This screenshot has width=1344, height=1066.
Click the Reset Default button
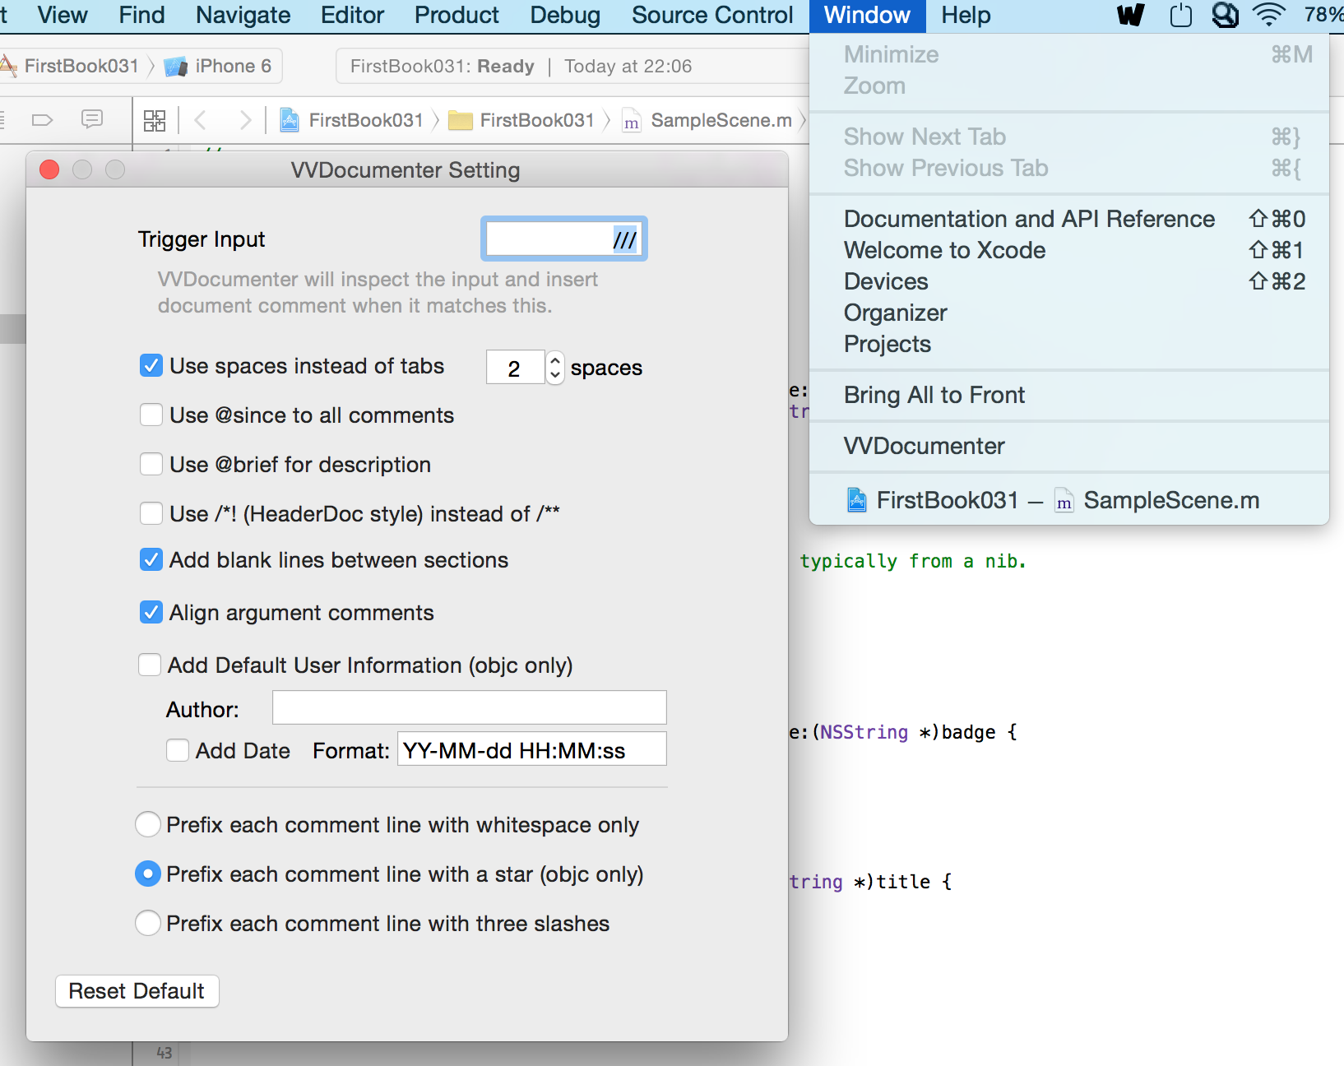click(x=137, y=991)
